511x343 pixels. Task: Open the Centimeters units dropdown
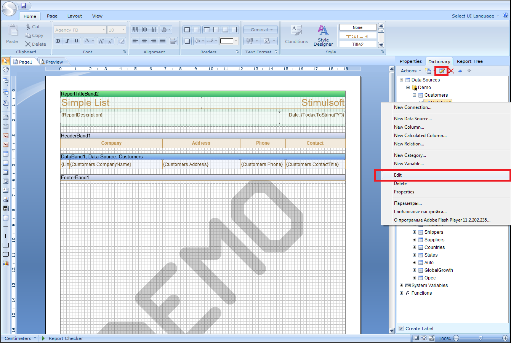(20, 338)
